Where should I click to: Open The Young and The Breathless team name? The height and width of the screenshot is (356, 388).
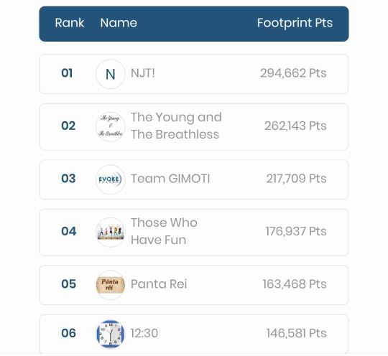(x=176, y=126)
